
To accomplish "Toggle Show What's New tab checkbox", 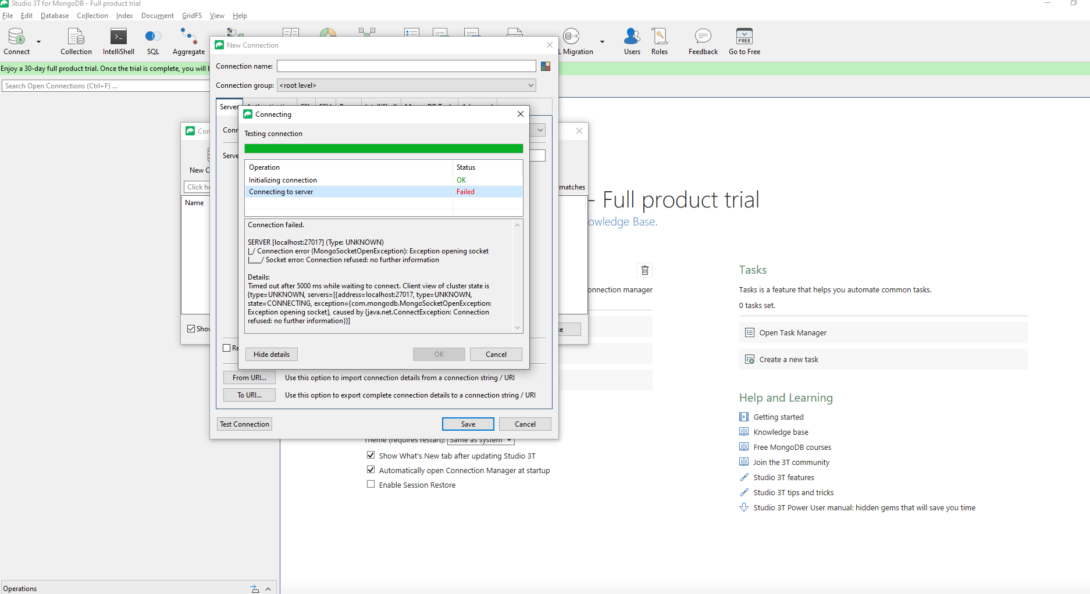I will (371, 456).
